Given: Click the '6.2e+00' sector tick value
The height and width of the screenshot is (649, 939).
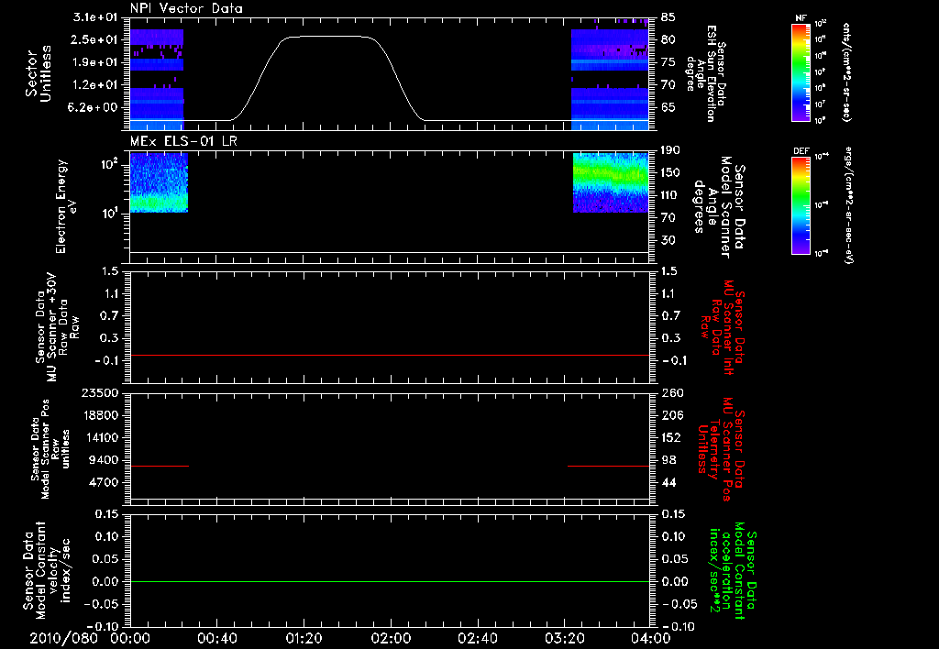Looking at the screenshot, I should point(94,108).
